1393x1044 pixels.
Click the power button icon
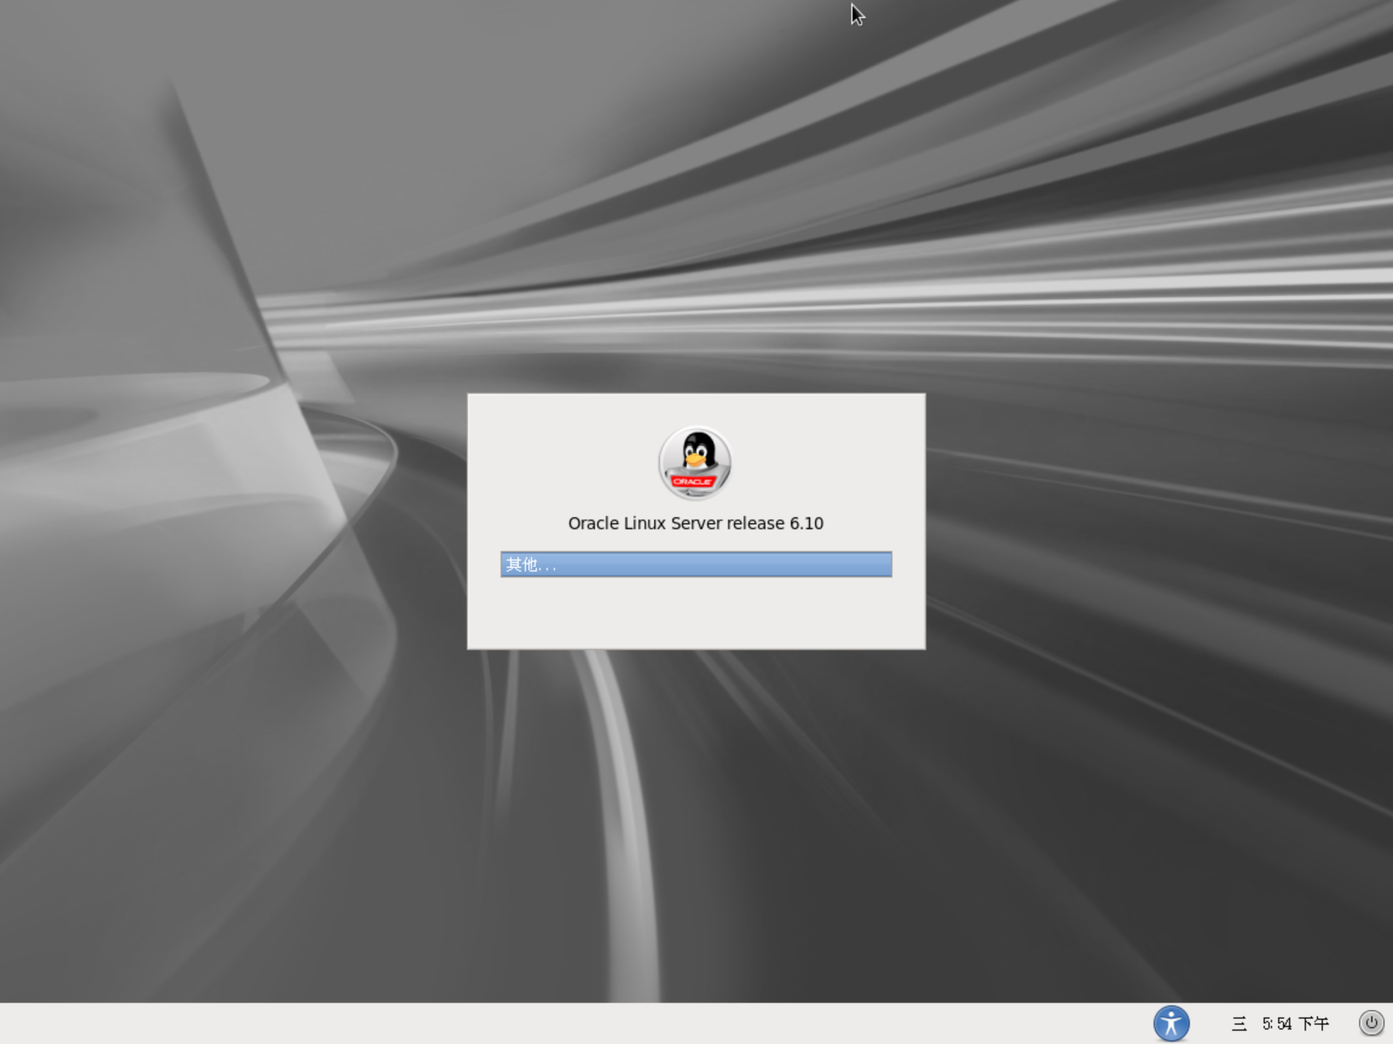pyautogui.click(x=1371, y=1023)
